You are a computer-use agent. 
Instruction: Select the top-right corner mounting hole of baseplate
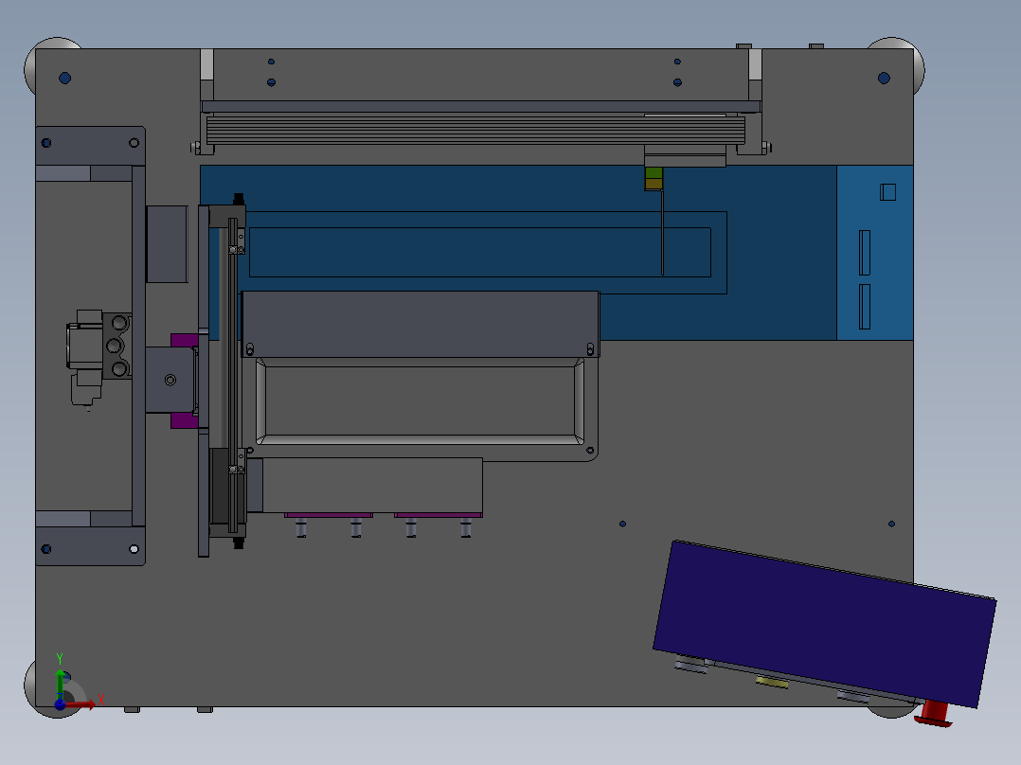[x=884, y=79]
